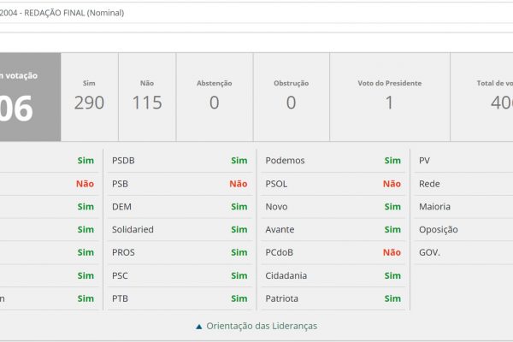Click the PSB party orientation row
Screen dimensions: 513x342
coord(180,184)
